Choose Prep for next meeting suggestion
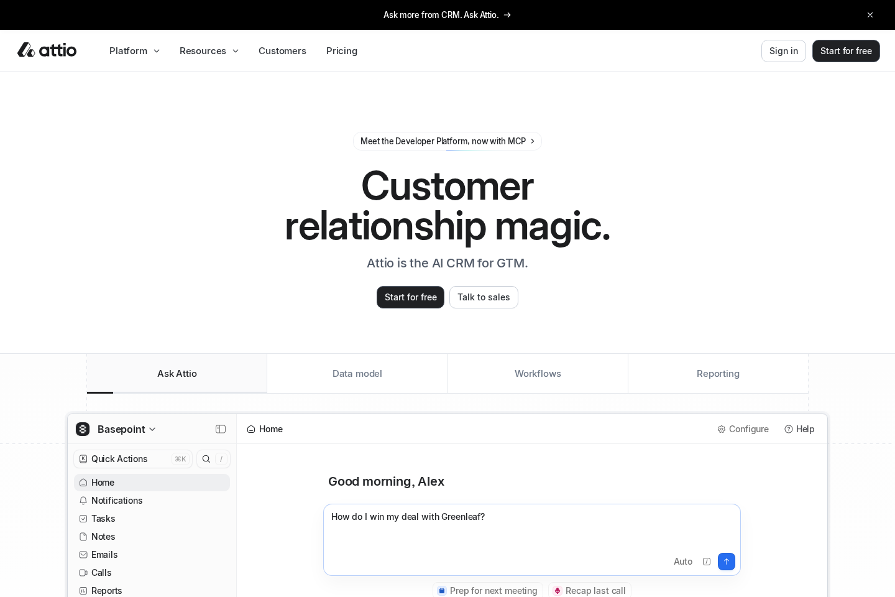 [x=488, y=591]
